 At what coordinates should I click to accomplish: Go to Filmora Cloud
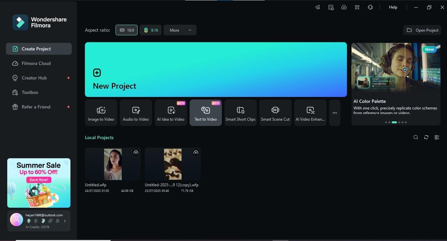point(39,63)
